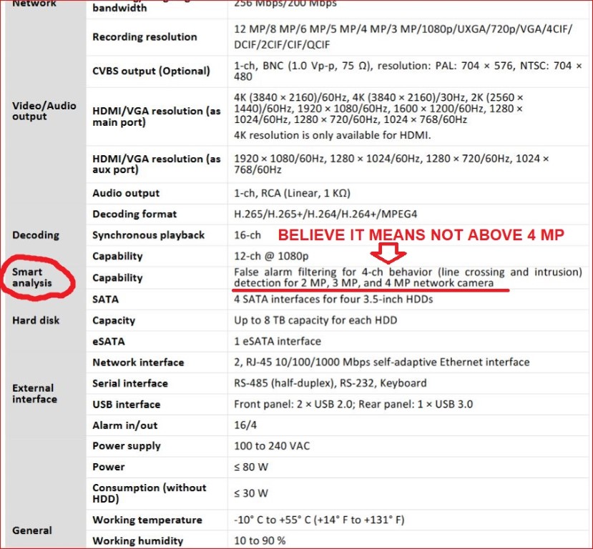
Task: Click the red 'BELIEVE IT MEANS NOT ABOVE 4 MP' text
Action: (421, 235)
